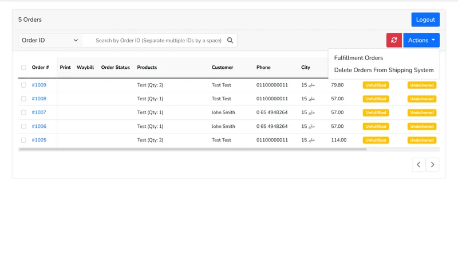The height and width of the screenshot is (258, 458).
Task: Click phone 01100000011 in order #1005 row
Action: pos(273,140)
